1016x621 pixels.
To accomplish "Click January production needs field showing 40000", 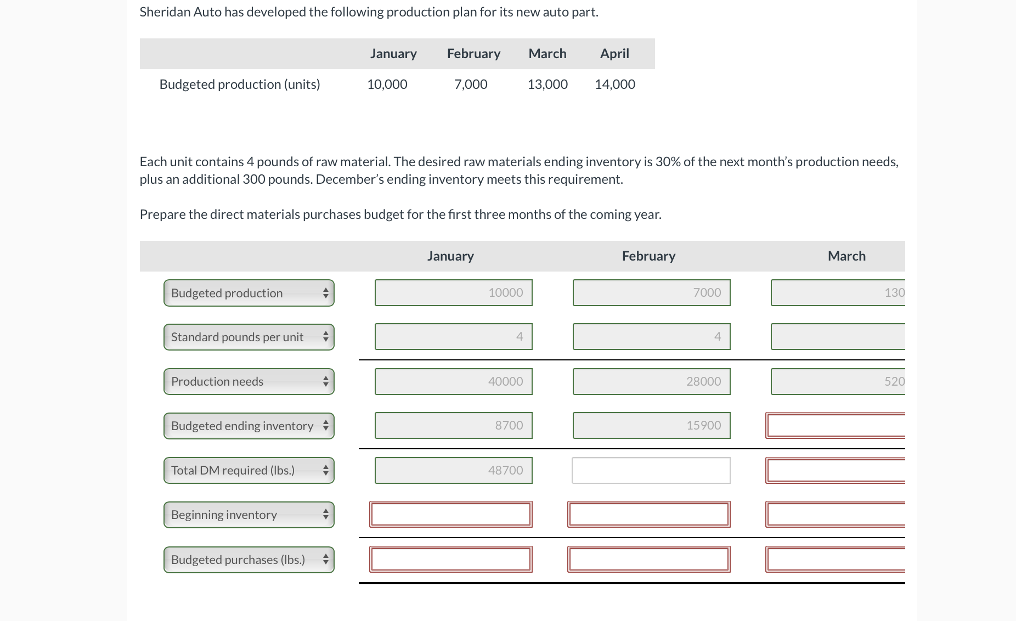I will pyautogui.click(x=454, y=381).
